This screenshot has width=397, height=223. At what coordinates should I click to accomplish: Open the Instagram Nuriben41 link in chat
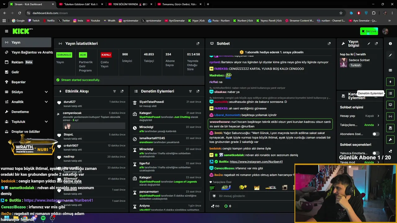click(x=256, y=162)
